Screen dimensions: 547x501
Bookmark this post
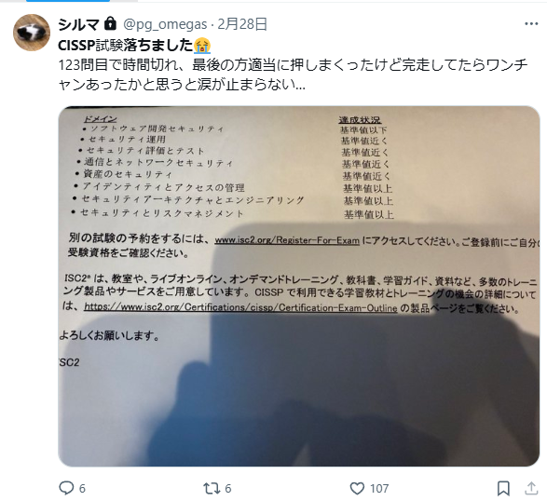pos(503,488)
